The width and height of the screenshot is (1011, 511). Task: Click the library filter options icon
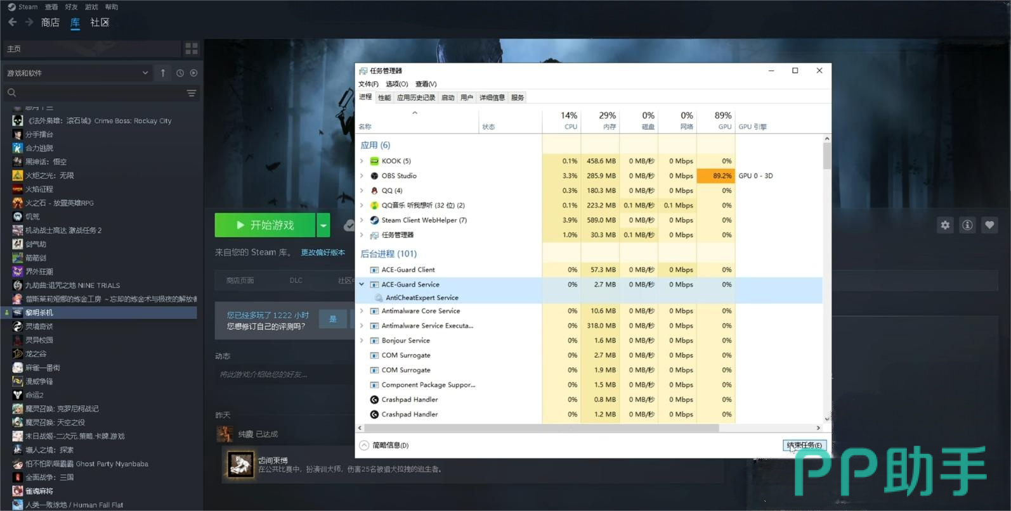click(191, 93)
